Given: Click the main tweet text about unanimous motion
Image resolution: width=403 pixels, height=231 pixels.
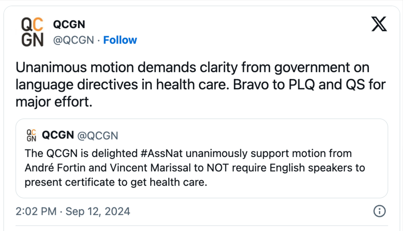Looking at the screenshot, I should [x=192, y=67].
